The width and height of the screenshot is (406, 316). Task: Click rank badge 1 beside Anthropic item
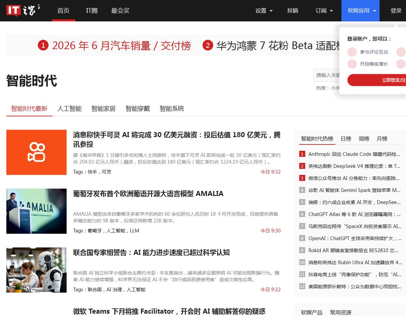coord(302,154)
